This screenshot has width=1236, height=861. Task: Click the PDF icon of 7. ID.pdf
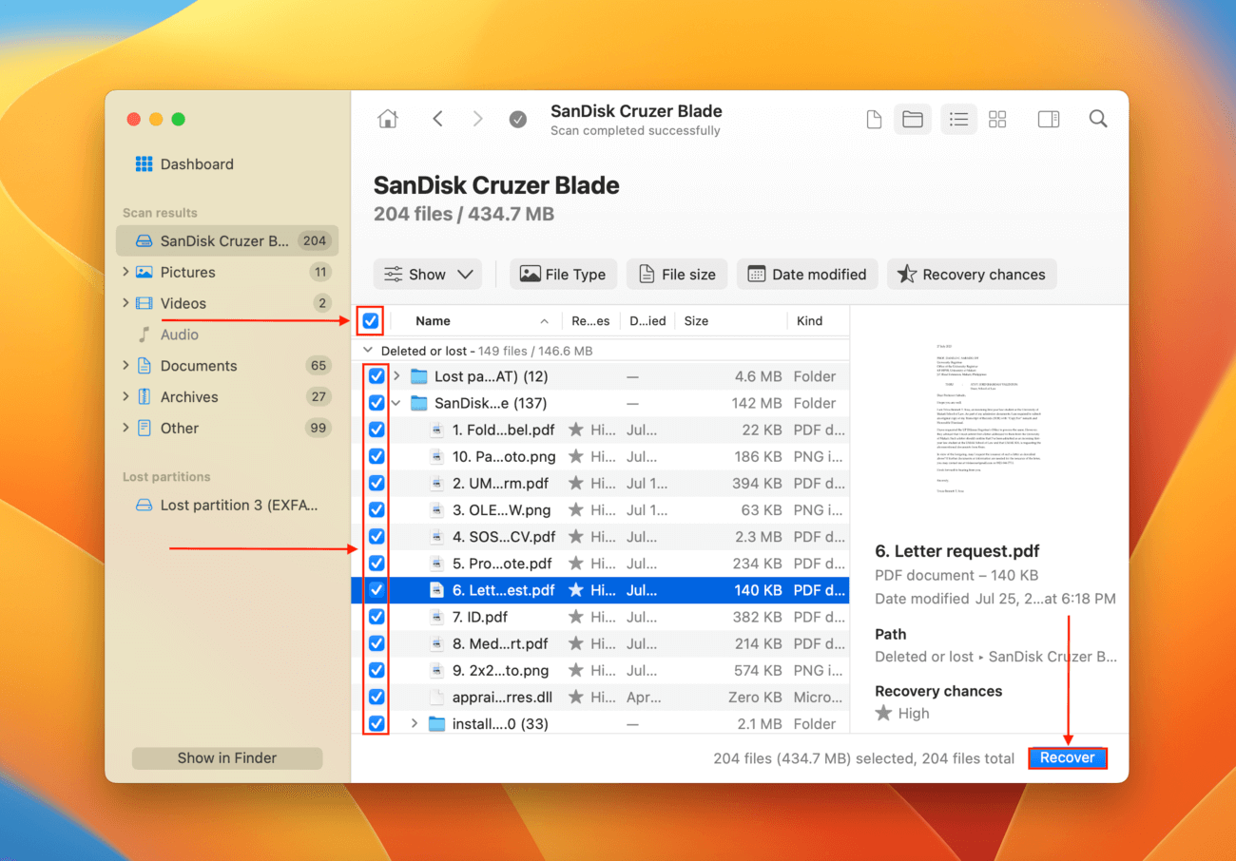(437, 617)
